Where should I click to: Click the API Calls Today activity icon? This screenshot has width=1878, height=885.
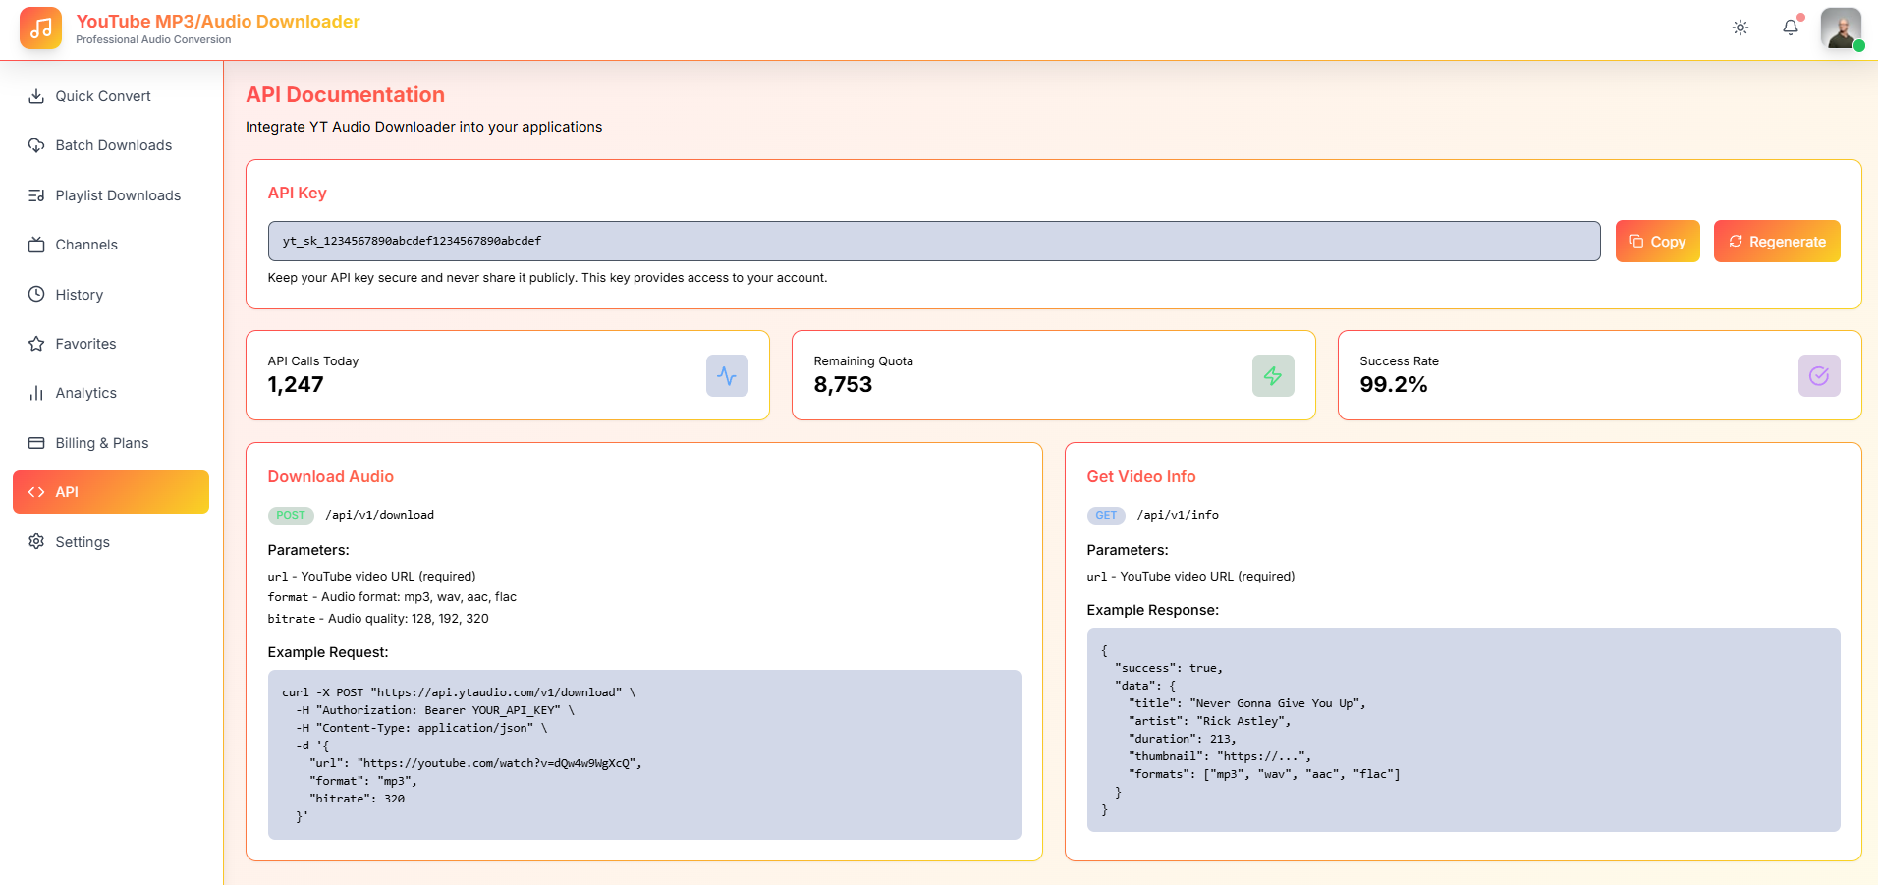[x=726, y=376]
